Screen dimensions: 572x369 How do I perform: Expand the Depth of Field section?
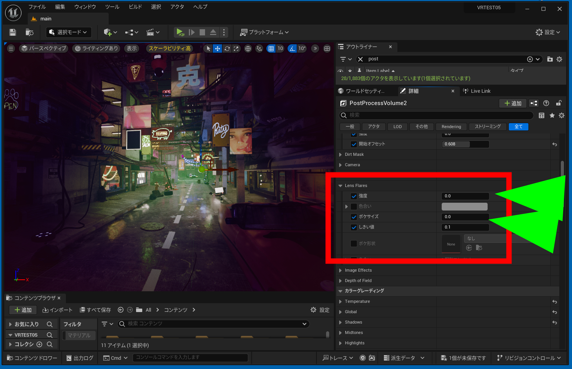[340, 281]
